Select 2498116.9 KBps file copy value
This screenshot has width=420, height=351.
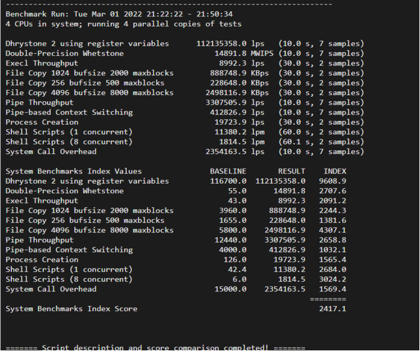[237, 93]
